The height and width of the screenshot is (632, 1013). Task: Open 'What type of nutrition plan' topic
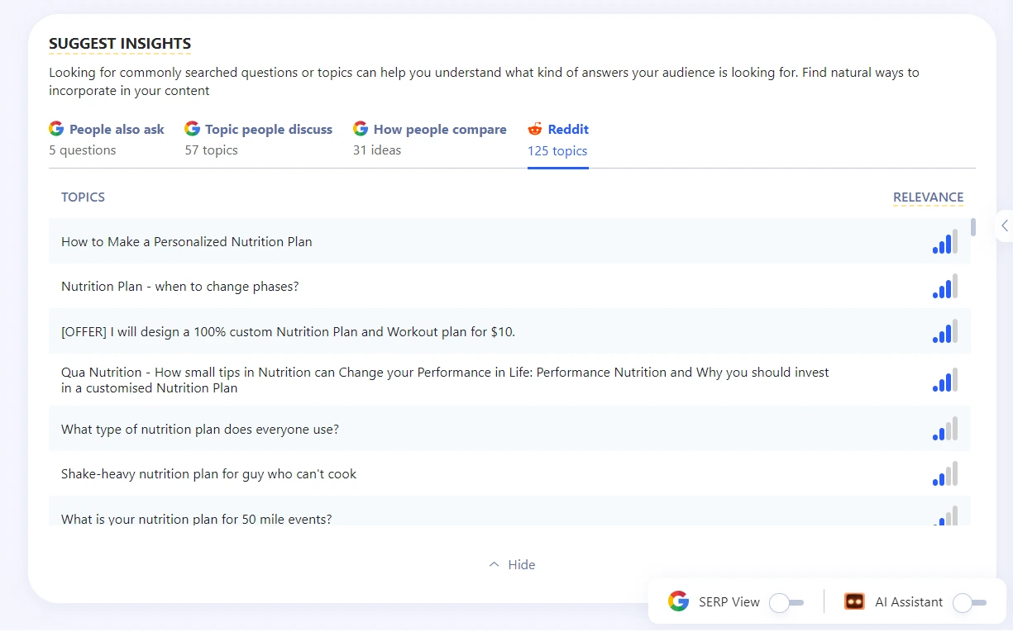pyautogui.click(x=200, y=430)
